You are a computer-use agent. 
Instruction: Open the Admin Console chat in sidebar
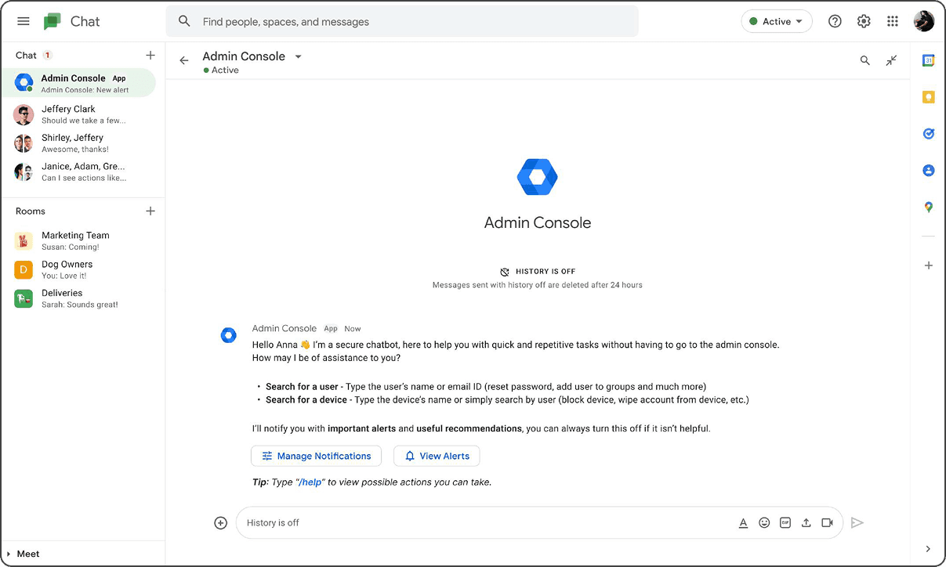78,83
